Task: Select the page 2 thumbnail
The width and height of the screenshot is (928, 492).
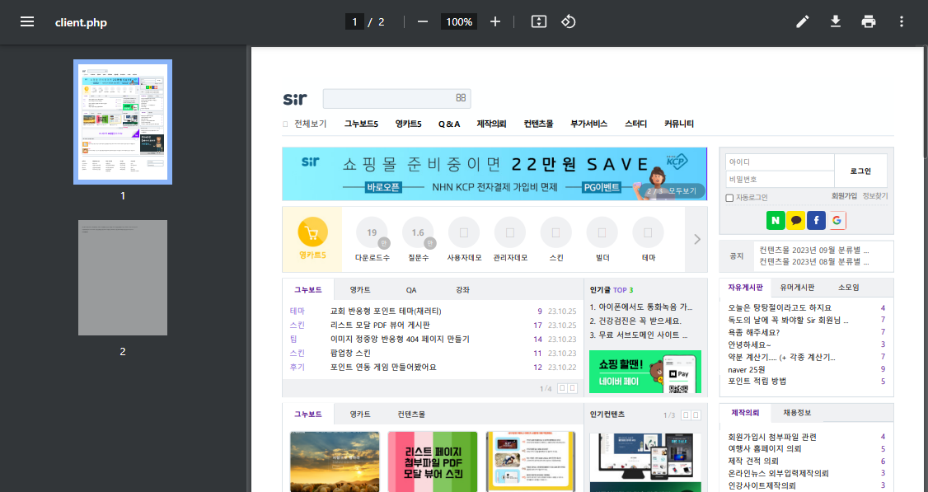Action: click(x=123, y=277)
